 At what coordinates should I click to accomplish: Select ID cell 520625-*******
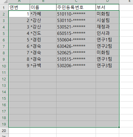pyautogui.click(x=76, y=53)
